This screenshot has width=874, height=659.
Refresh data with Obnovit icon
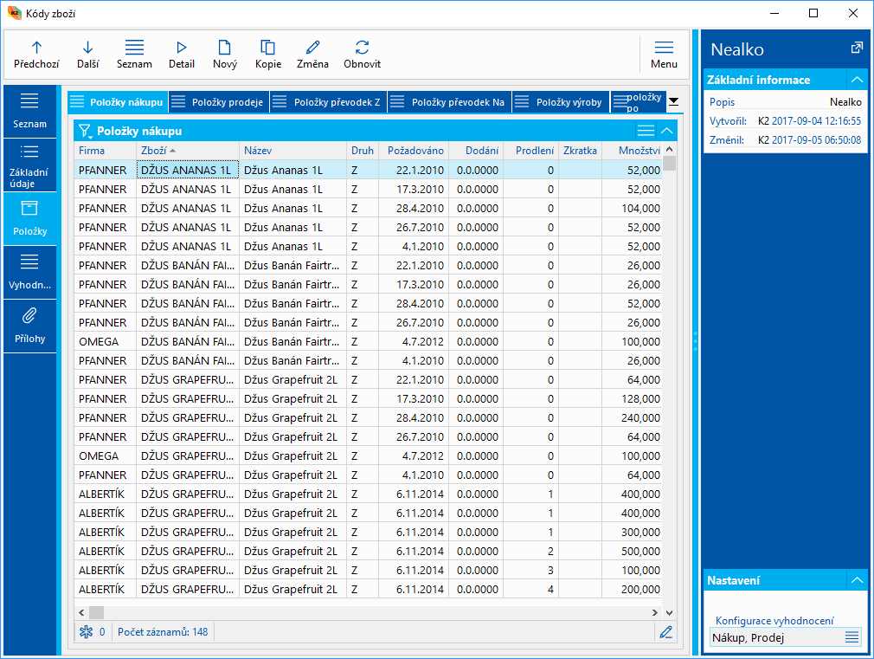click(362, 48)
